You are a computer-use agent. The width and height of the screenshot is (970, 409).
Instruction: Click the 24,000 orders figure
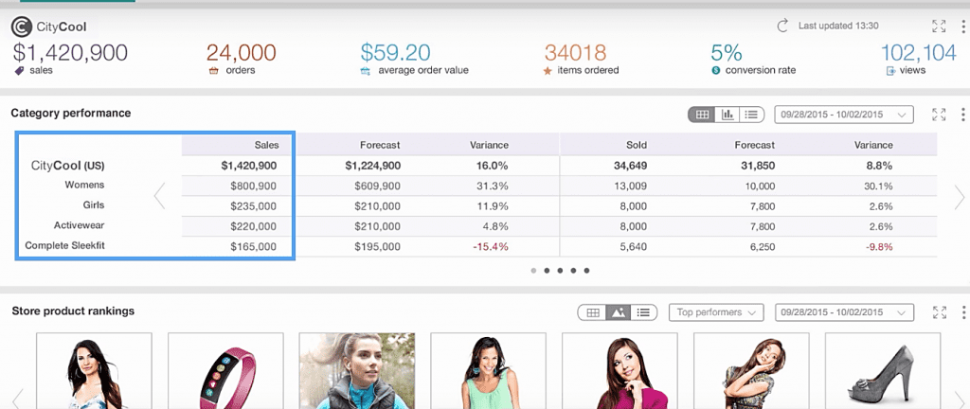[242, 52]
